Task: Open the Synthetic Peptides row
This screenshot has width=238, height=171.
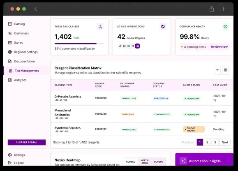Action: click(x=142, y=129)
